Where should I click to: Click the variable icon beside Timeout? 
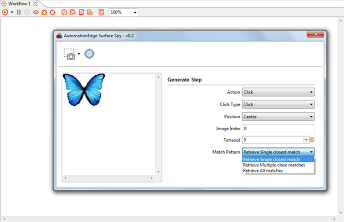coord(312,140)
